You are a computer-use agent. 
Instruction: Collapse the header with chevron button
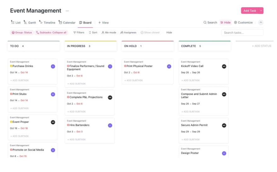coord(261,23)
